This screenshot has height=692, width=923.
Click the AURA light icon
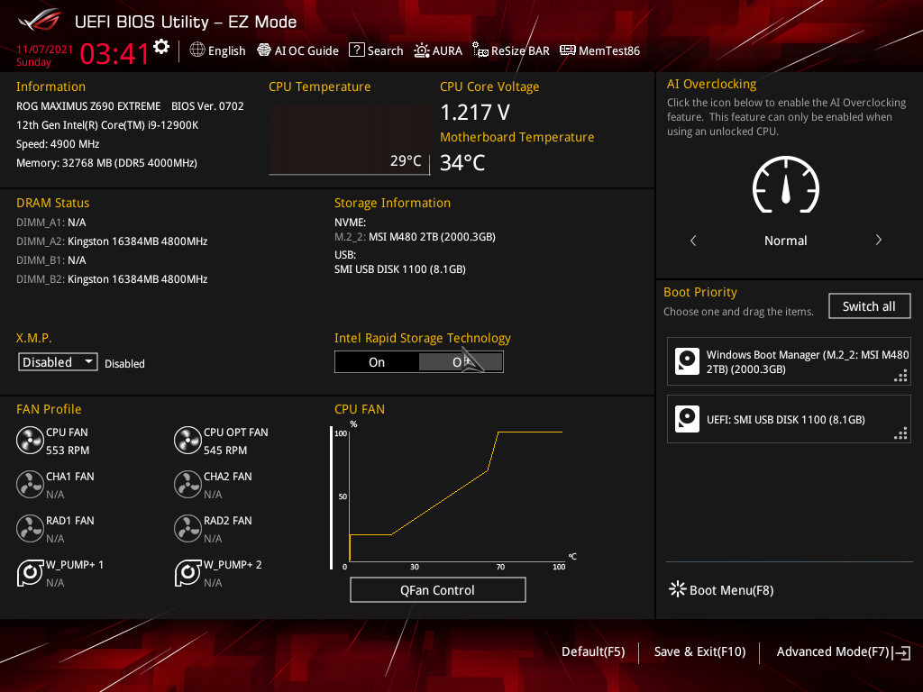(422, 50)
